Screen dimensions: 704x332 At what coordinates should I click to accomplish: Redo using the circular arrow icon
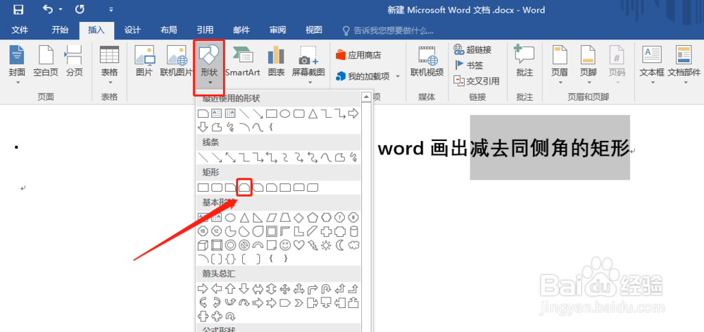click(80, 9)
